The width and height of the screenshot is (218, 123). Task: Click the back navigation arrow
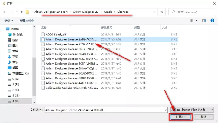5,12
